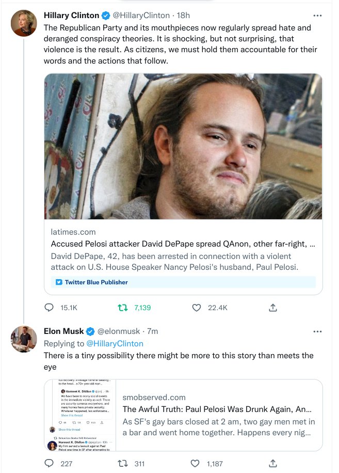Viewport: 339px width, 473px height.
Task: Open the smobserved article preview thumbnail
Action: 80,415
